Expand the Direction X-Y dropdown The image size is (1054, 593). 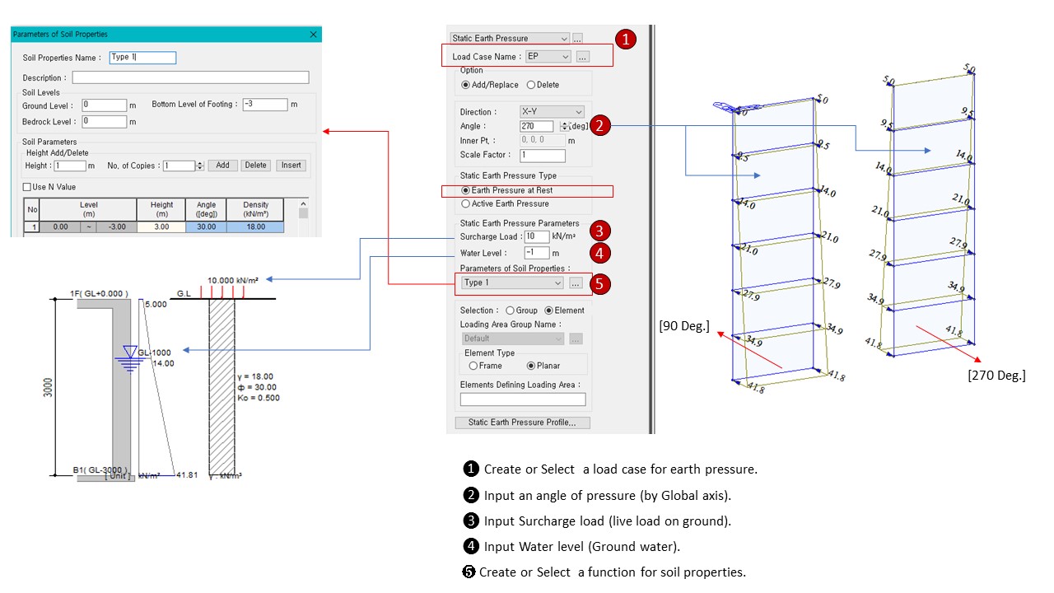(x=578, y=112)
